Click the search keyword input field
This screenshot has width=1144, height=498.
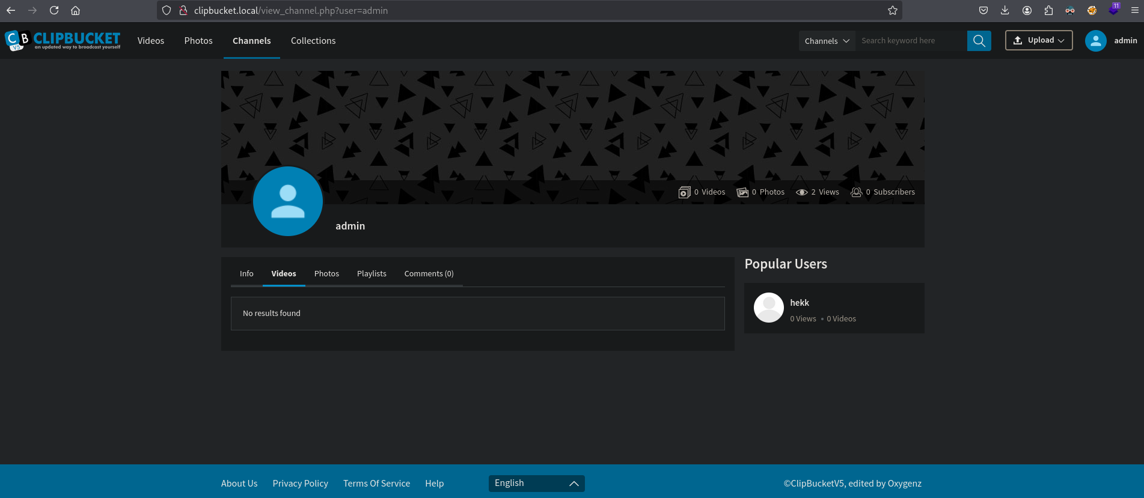pyautogui.click(x=910, y=41)
